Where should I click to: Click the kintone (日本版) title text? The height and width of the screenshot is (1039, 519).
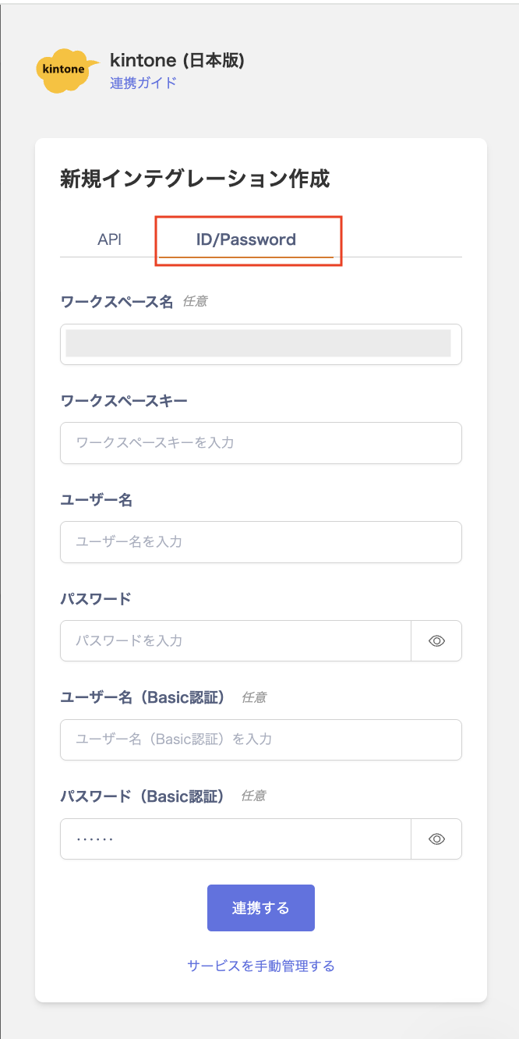(177, 60)
